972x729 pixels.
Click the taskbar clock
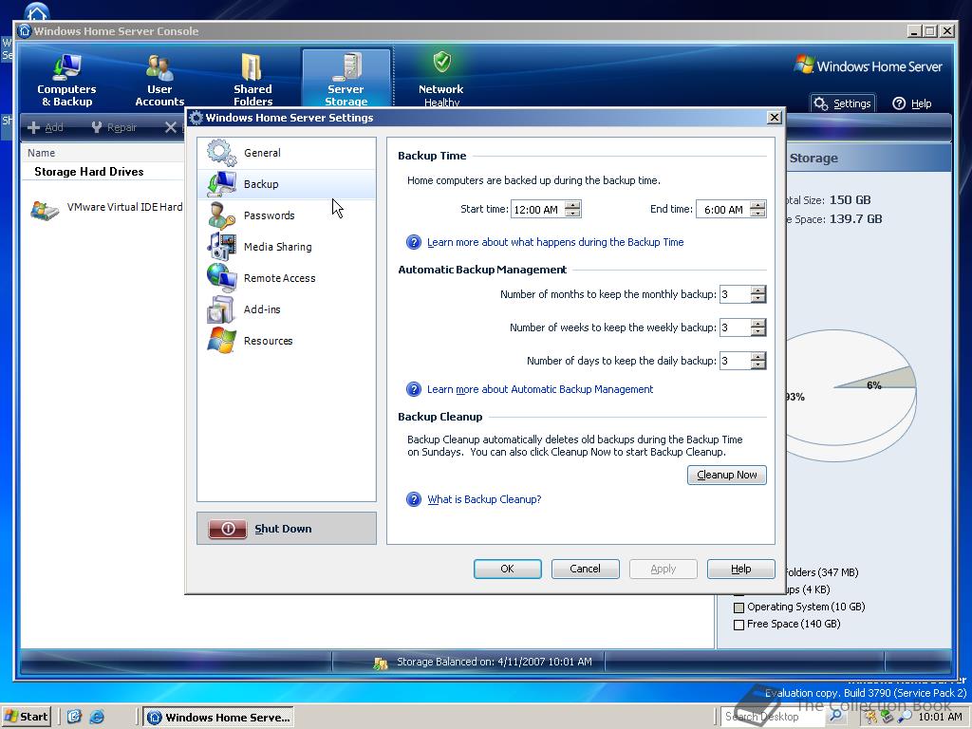click(x=941, y=717)
